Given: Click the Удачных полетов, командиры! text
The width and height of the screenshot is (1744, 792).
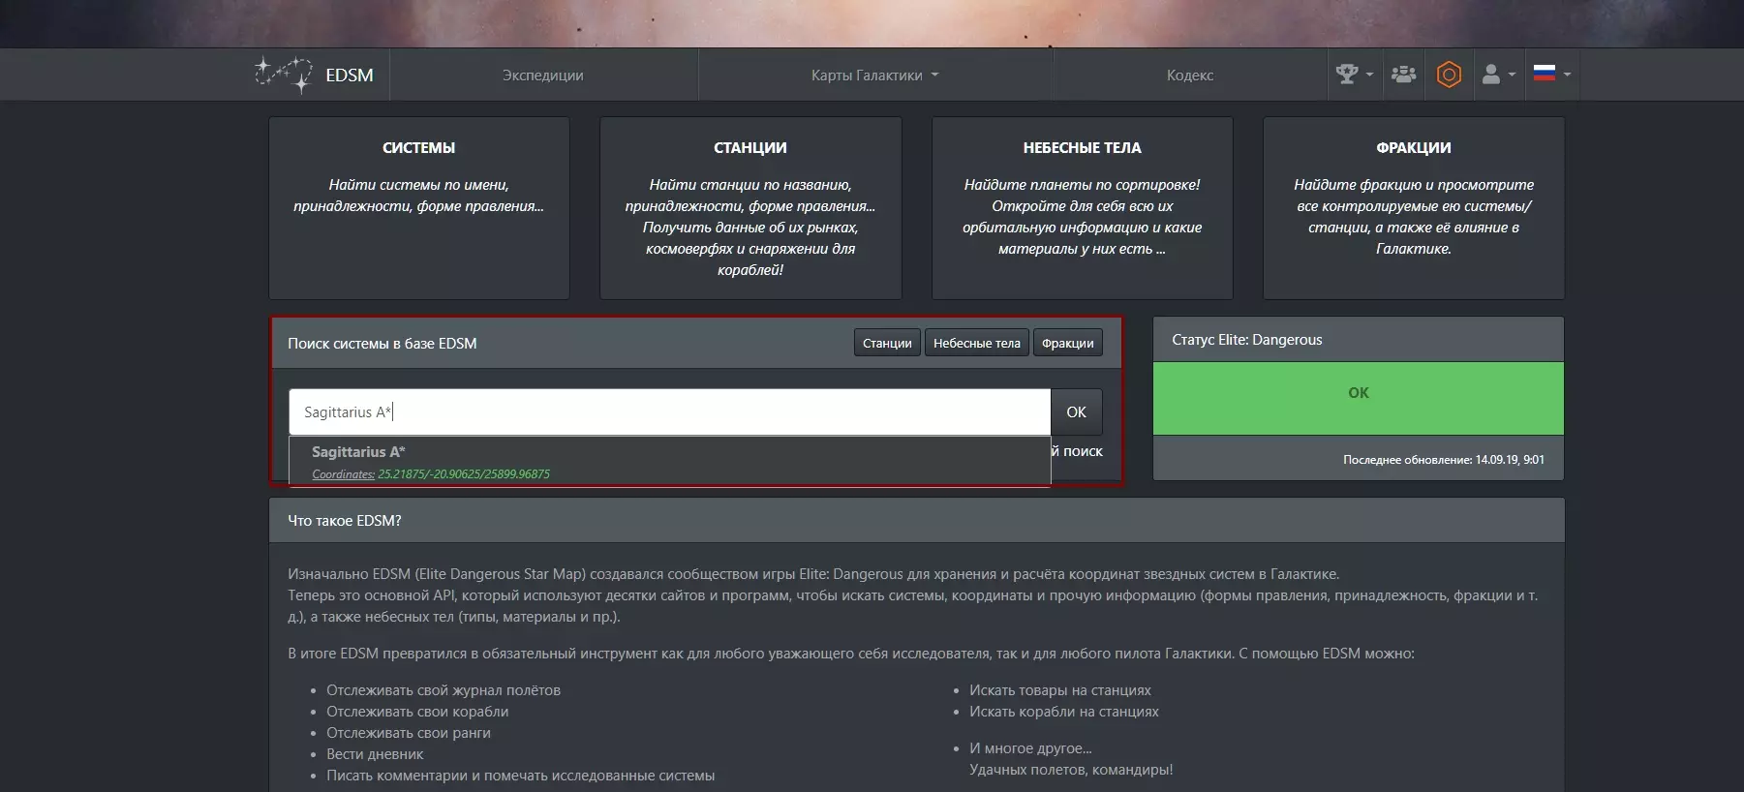Looking at the screenshot, I should (x=1071, y=770).
